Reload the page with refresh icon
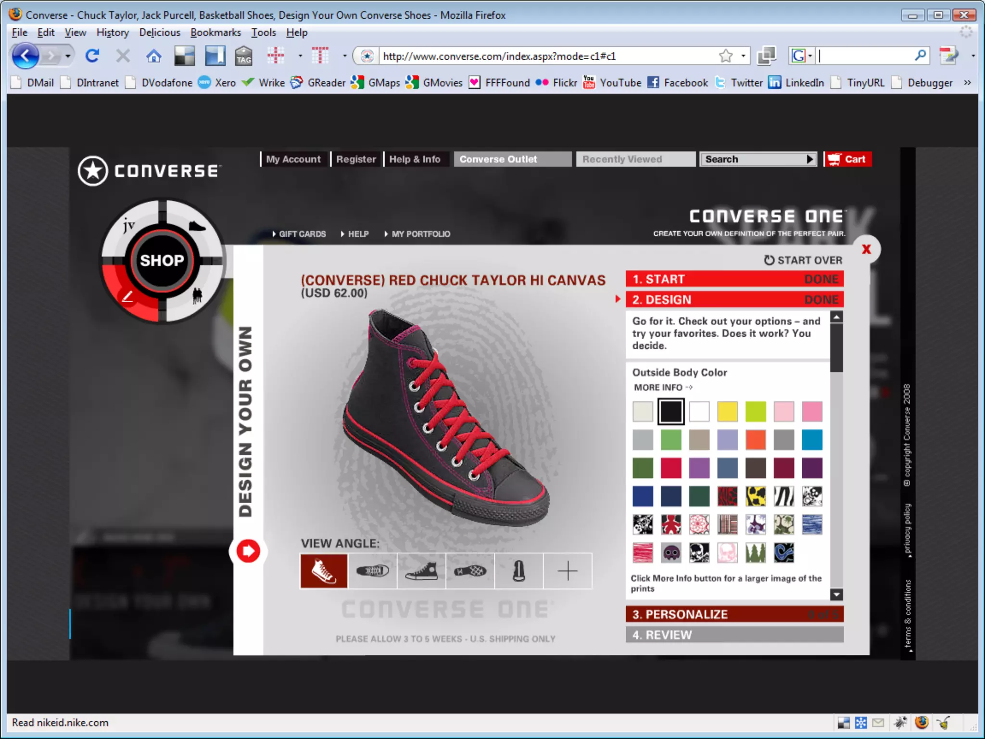 (x=92, y=56)
